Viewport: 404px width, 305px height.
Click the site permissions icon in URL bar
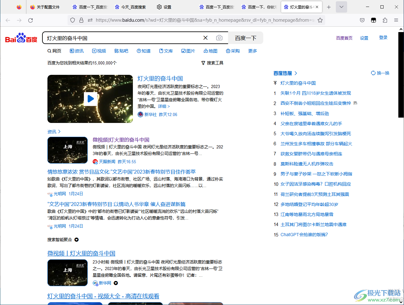(x=90, y=20)
